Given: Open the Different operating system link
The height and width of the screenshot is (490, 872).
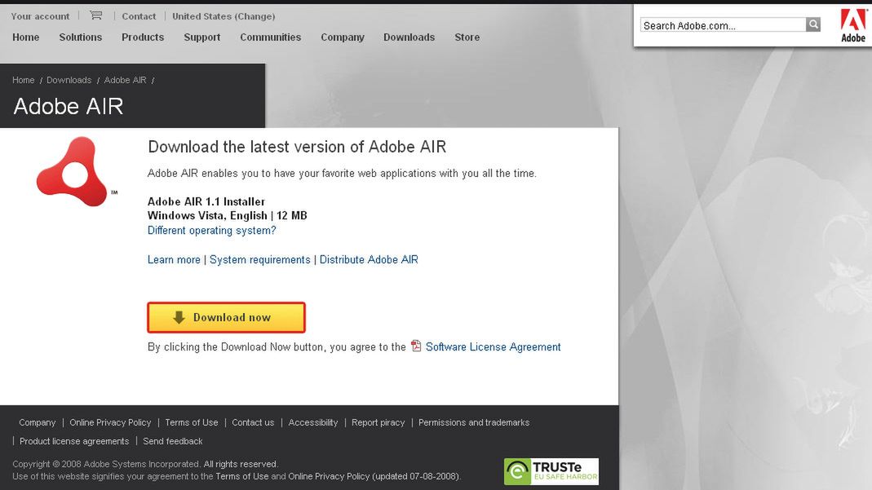Looking at the screenshot, I should [x=211, y=231].
